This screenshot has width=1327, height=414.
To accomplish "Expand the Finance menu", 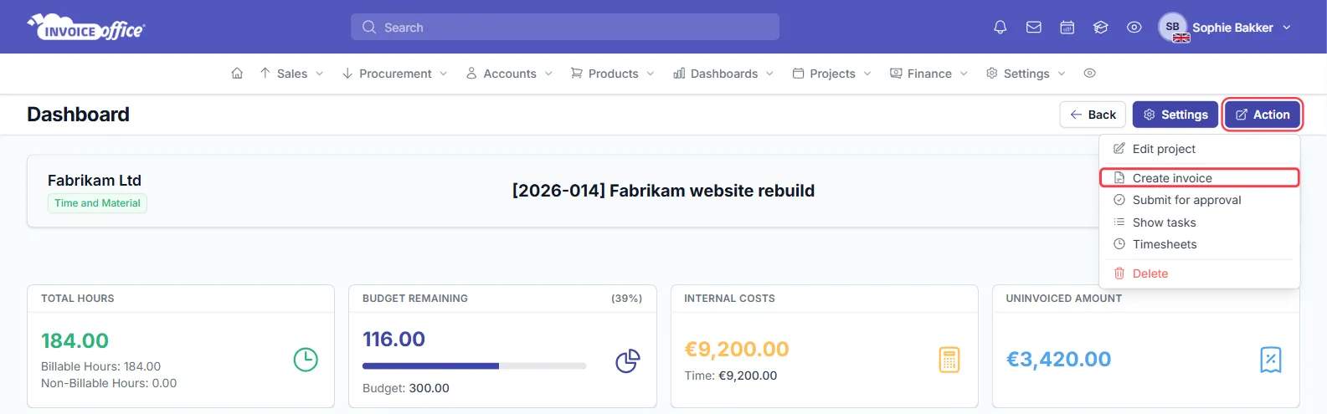I will pyautogui.click(x=928, y=74).
